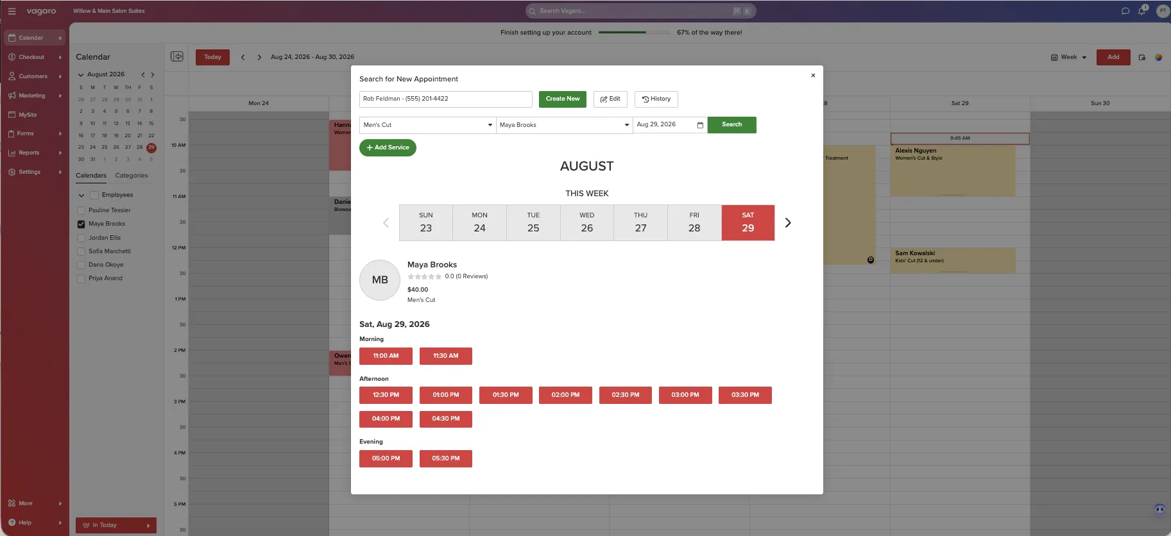Expand the In Today panel
The image size is (1171, 536).
116,525
